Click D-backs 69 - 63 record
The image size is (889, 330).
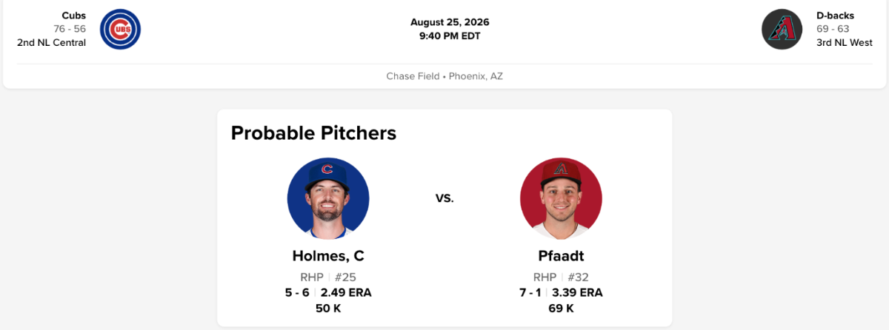point(833,29)
